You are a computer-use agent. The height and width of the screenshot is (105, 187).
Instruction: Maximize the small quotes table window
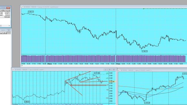[x=4, y=8]
